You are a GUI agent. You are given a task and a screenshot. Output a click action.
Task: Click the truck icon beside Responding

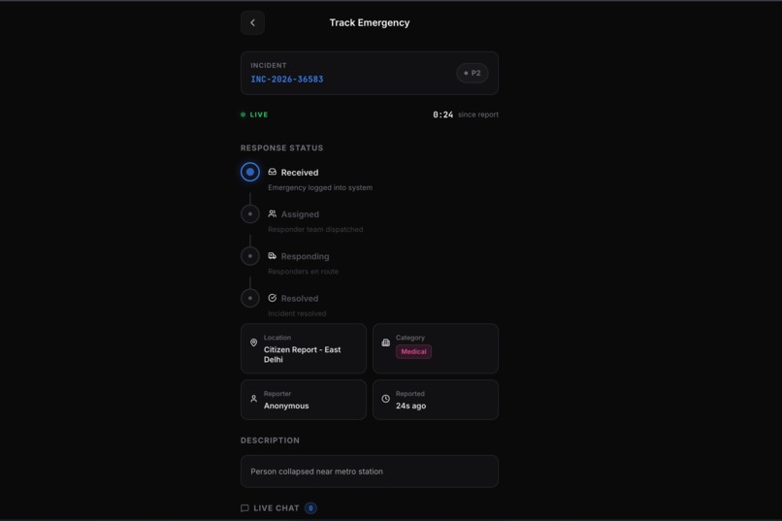click(273, 256)
